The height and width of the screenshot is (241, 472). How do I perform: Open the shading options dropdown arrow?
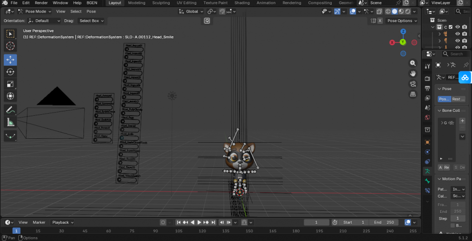click(415, 12)
